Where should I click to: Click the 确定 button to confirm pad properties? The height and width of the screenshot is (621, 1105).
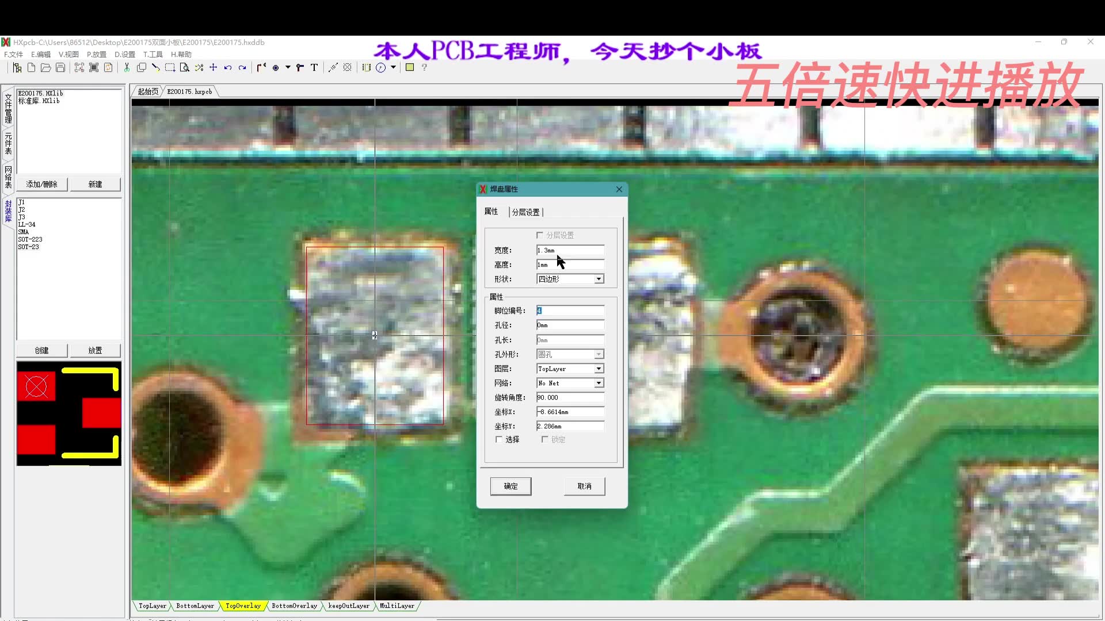(510, 486)
